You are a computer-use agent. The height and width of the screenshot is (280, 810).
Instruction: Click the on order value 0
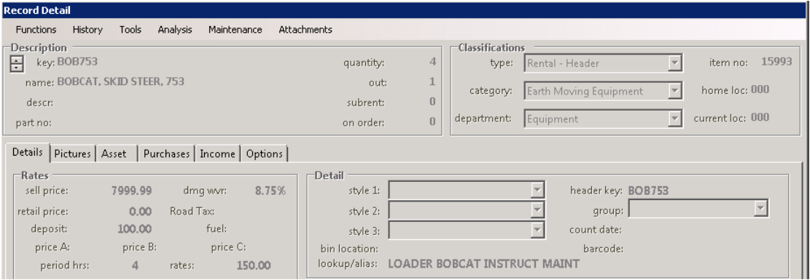pos(433,121)
